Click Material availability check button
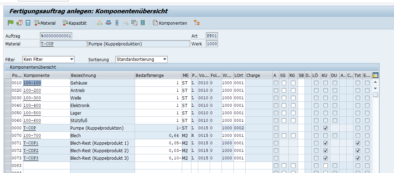The height and width of the screenshot is (173, 394). [x=45, y=23]
